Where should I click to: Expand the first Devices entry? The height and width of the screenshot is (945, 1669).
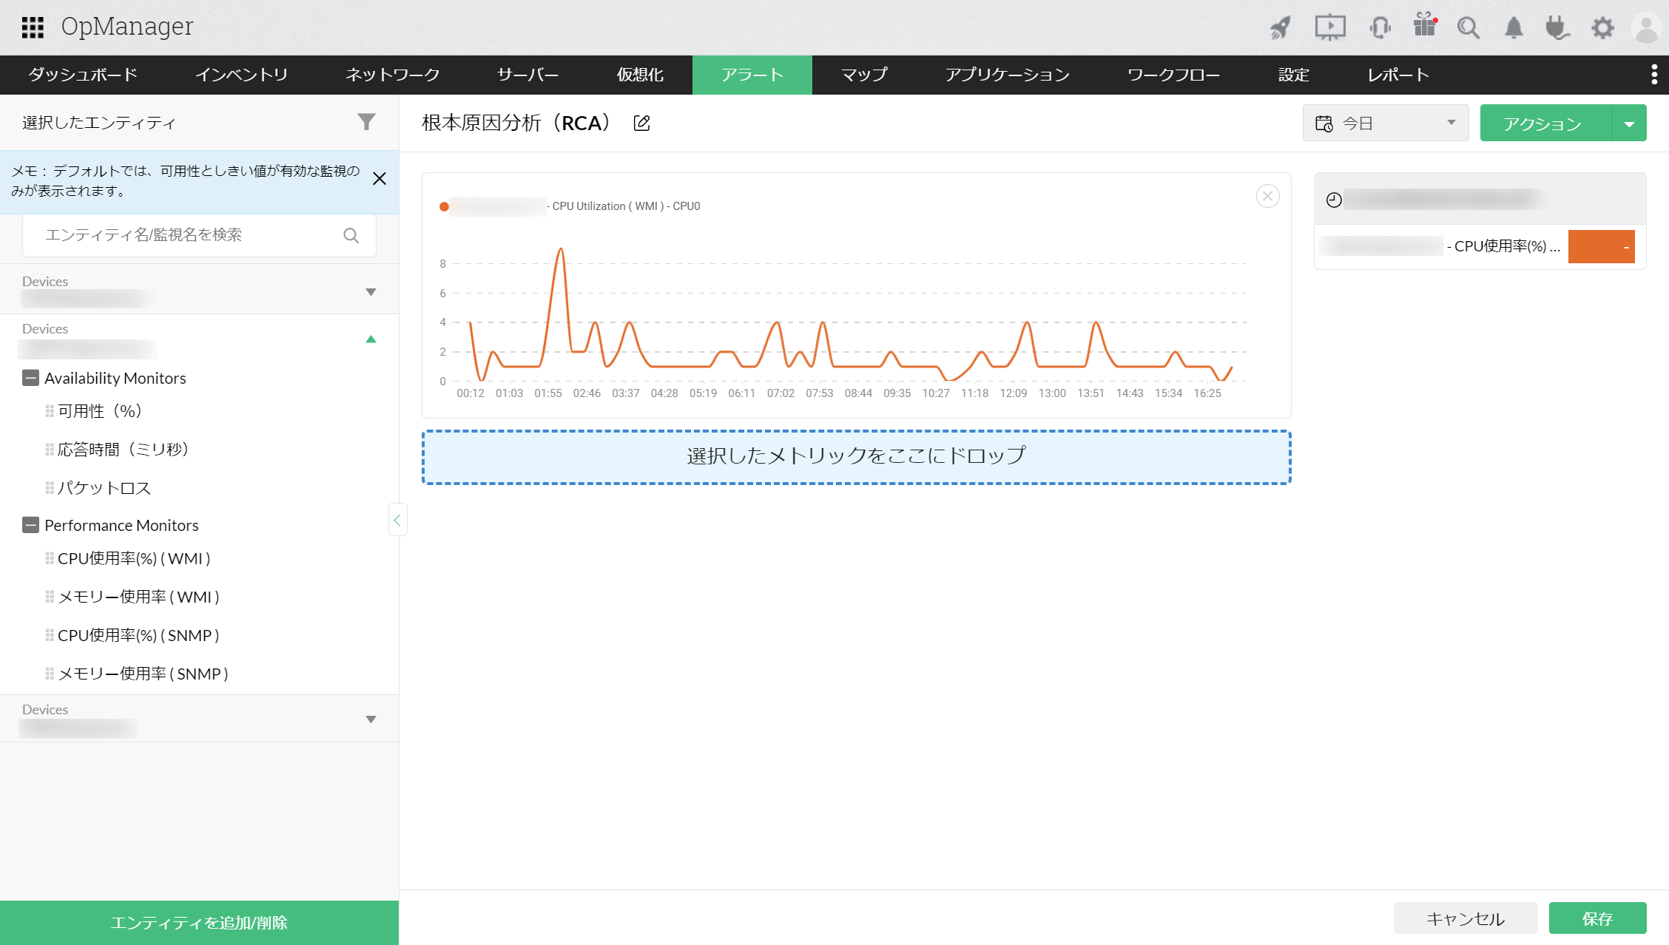[371, 291]
